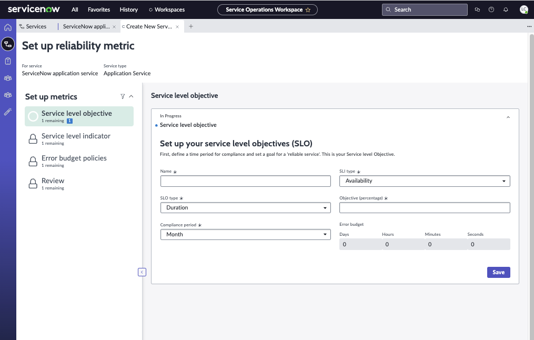Click the Service Operations Workspace pill
Screen dimensions: 534x340
click(x=267, y=9)
